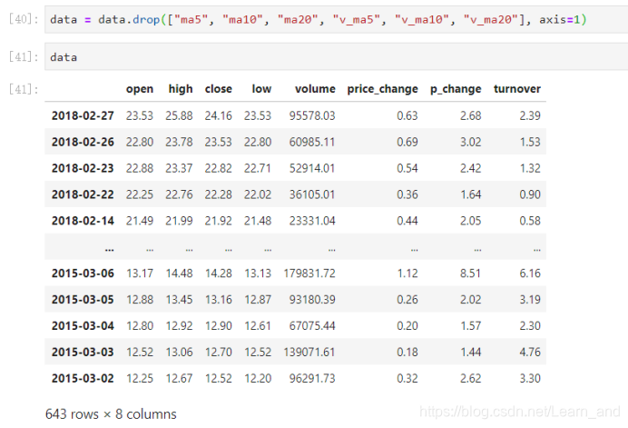Click close value 12.90
Viewport: 628px width, 428px height.
click(x=219, y=326)
